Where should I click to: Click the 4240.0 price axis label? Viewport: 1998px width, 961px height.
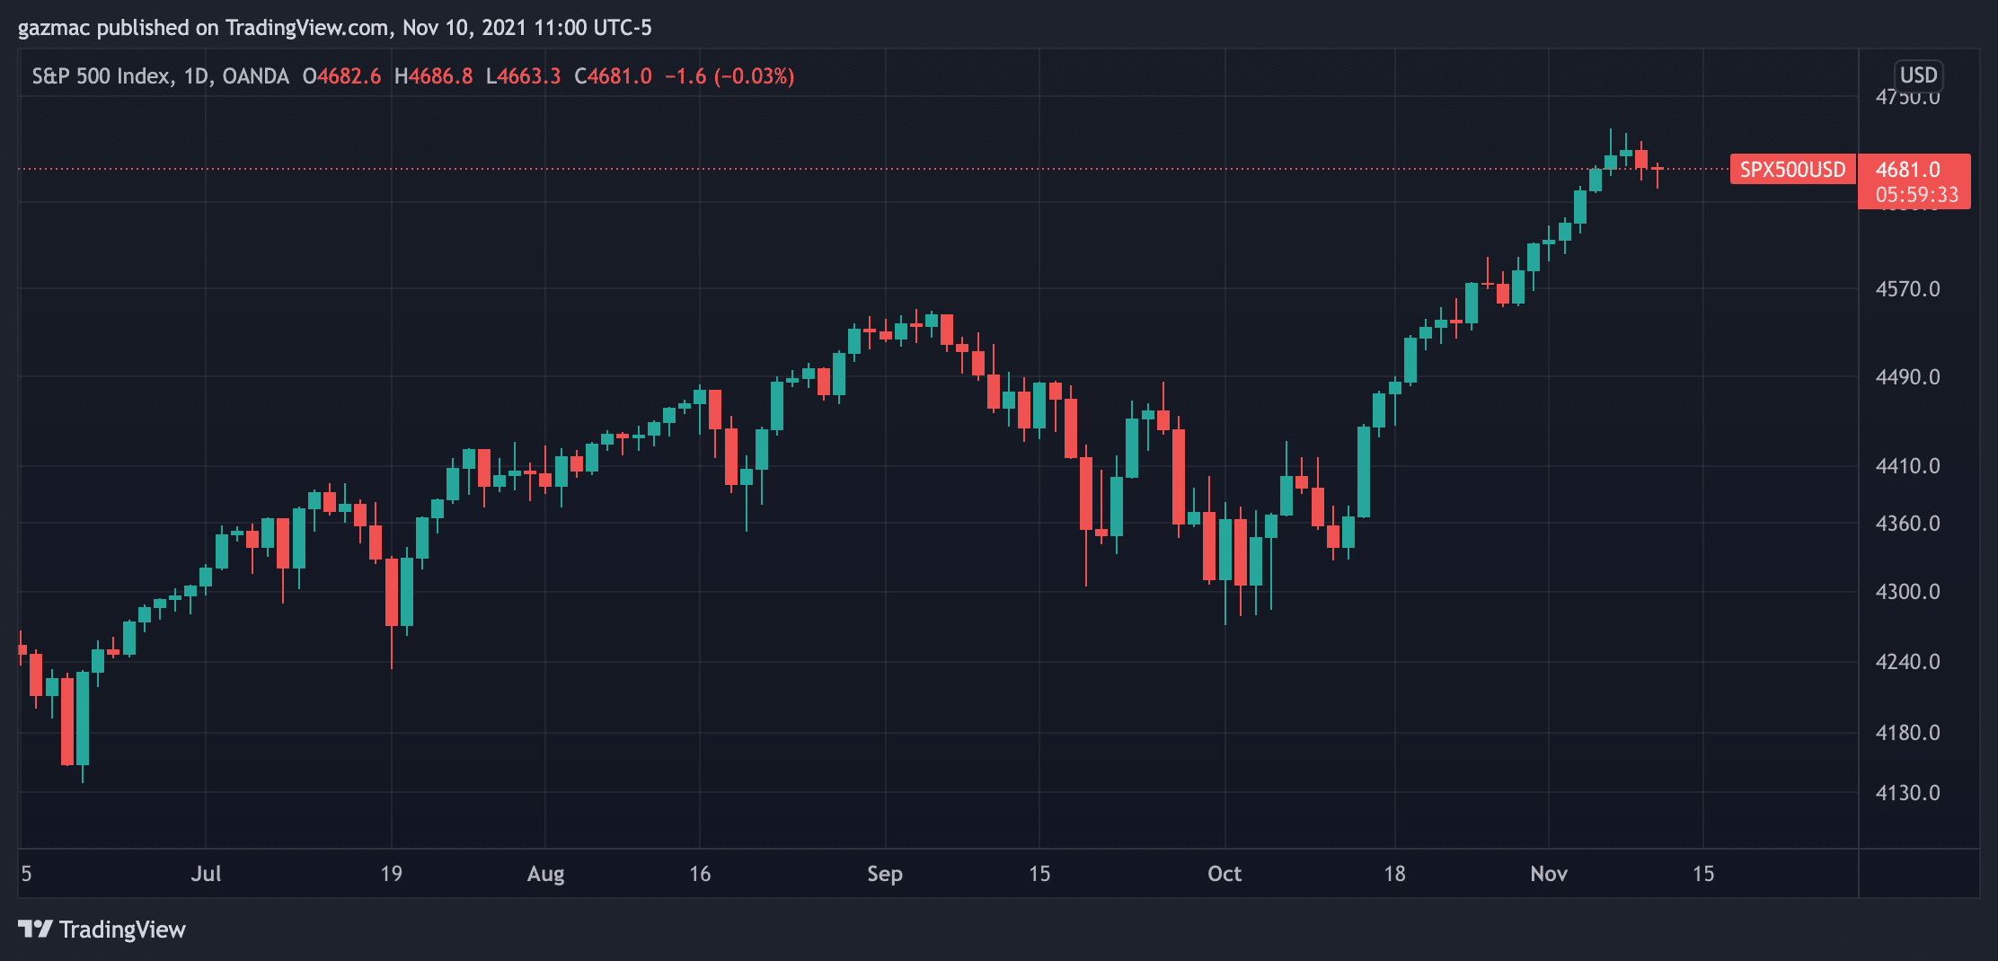pos(1907,662)
